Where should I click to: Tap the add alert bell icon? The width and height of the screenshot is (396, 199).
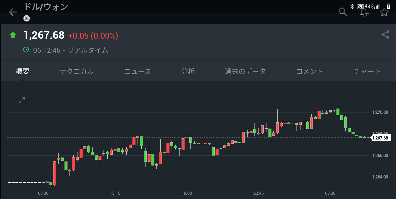click(x=364, y=13)
